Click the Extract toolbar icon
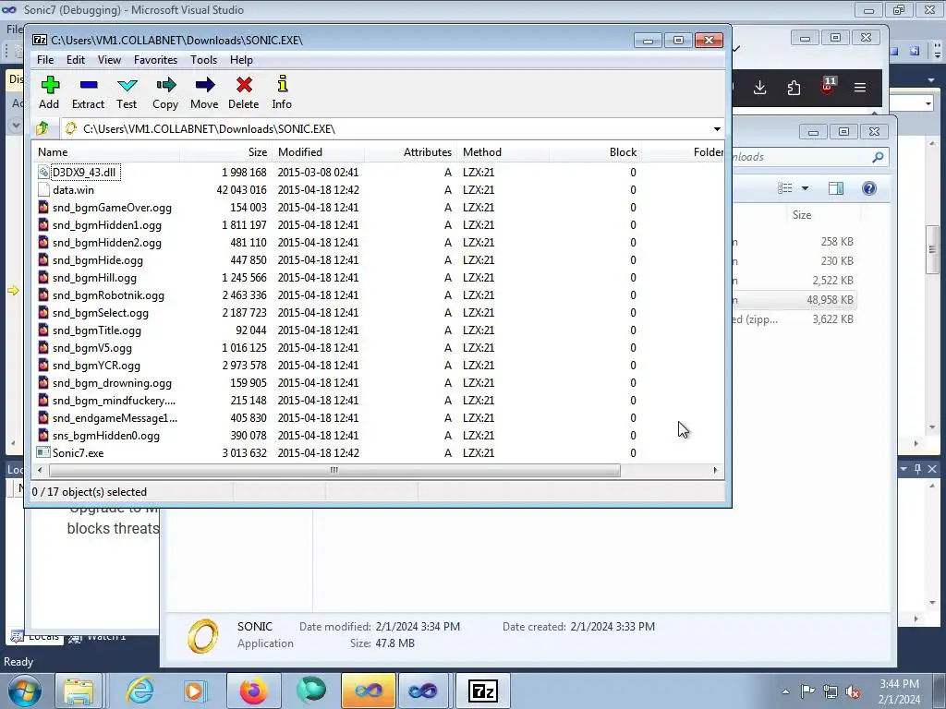The height and width of the screenshot is (709, 946). click(88, 92)
